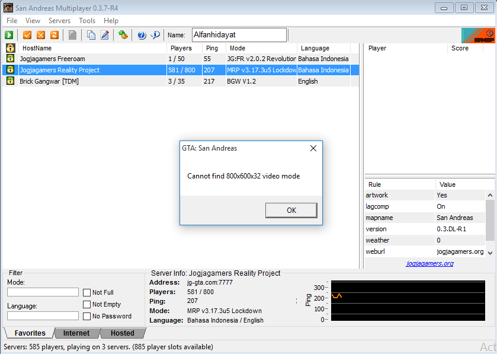Open the File menu

[12, 21]
